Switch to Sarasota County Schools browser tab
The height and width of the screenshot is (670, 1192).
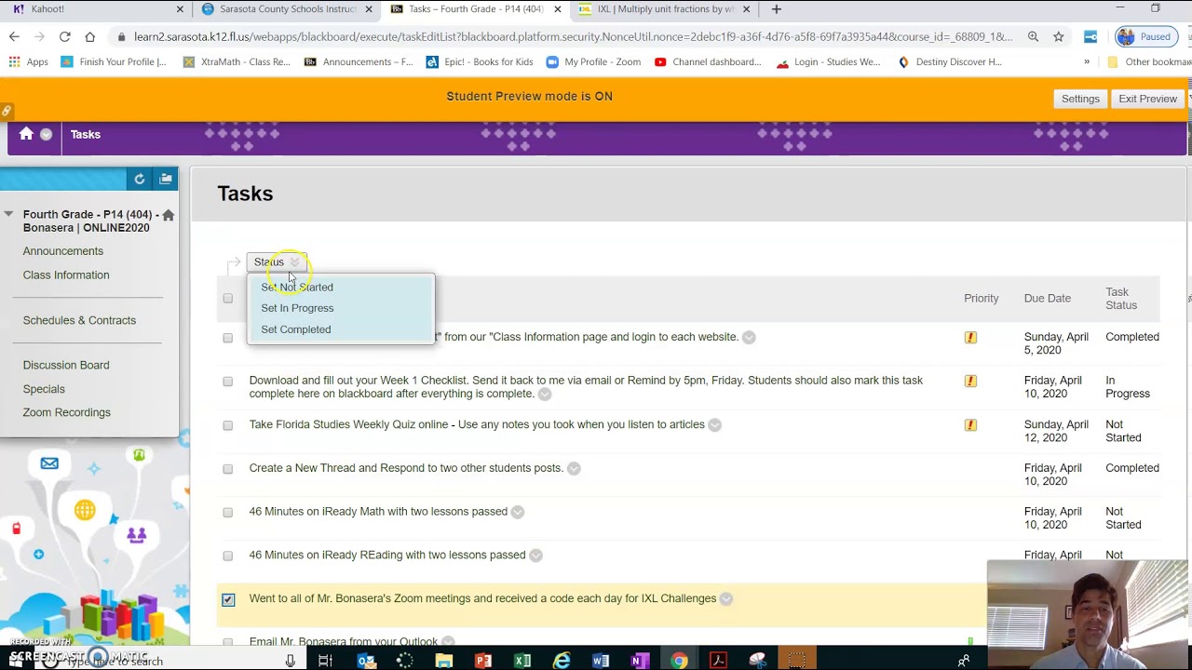(x=287, y=9)
